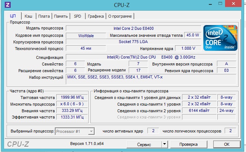Click the Версия 1.71.0.x64 text
This screenshot has width=246, height=152.
coord(87,144)
